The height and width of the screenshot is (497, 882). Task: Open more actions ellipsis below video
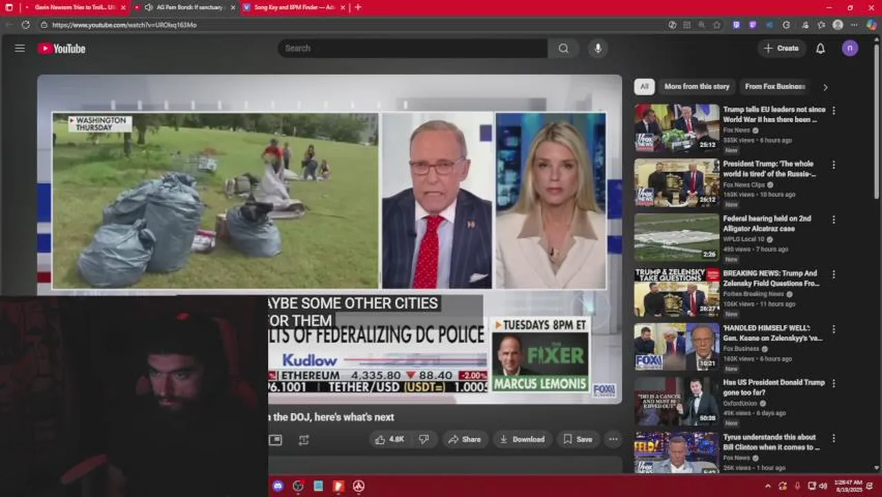pyautogui.click(x=613, y=439)
